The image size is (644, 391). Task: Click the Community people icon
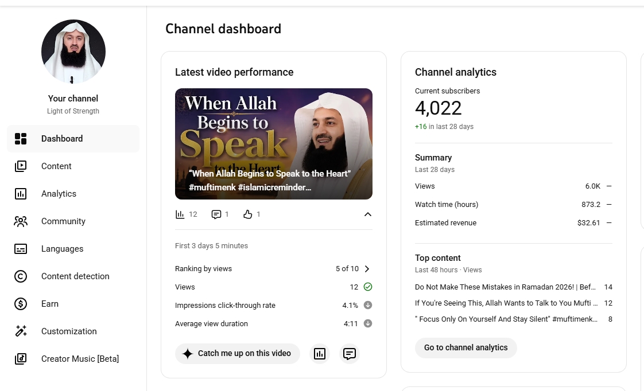(21, 221)
